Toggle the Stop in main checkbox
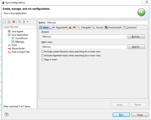 42,59
